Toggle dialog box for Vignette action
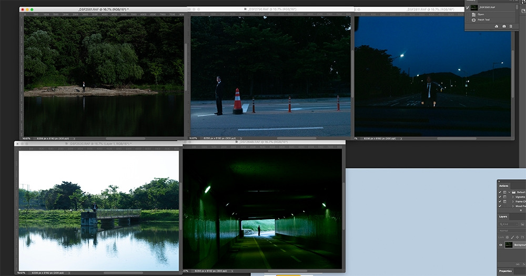This screenshot has height=276, width=526. [504, 197]
